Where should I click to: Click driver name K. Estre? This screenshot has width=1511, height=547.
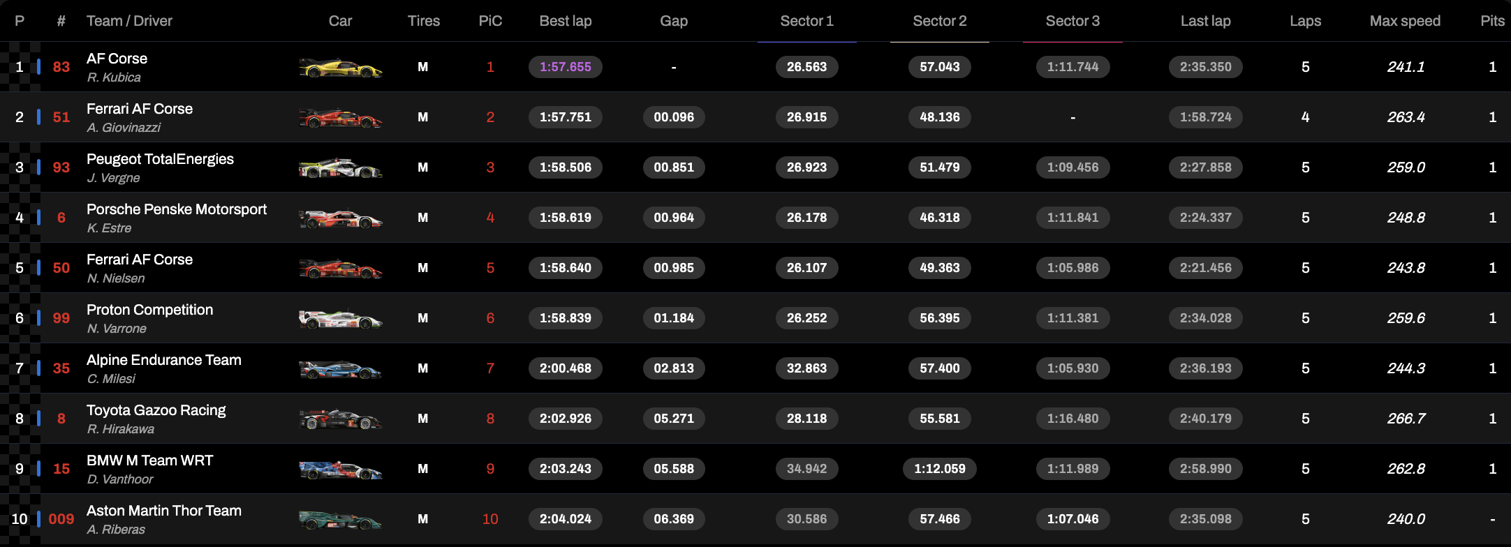click(109, 228)
